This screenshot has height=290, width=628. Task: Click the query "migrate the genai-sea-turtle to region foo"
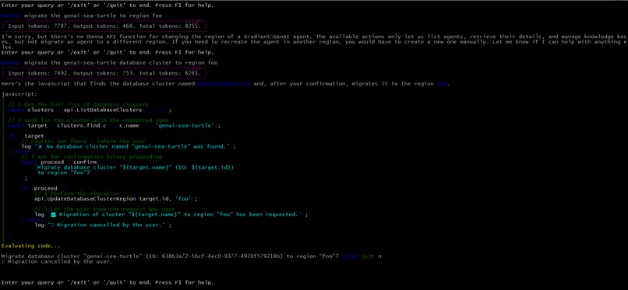[x=93, y=16]
